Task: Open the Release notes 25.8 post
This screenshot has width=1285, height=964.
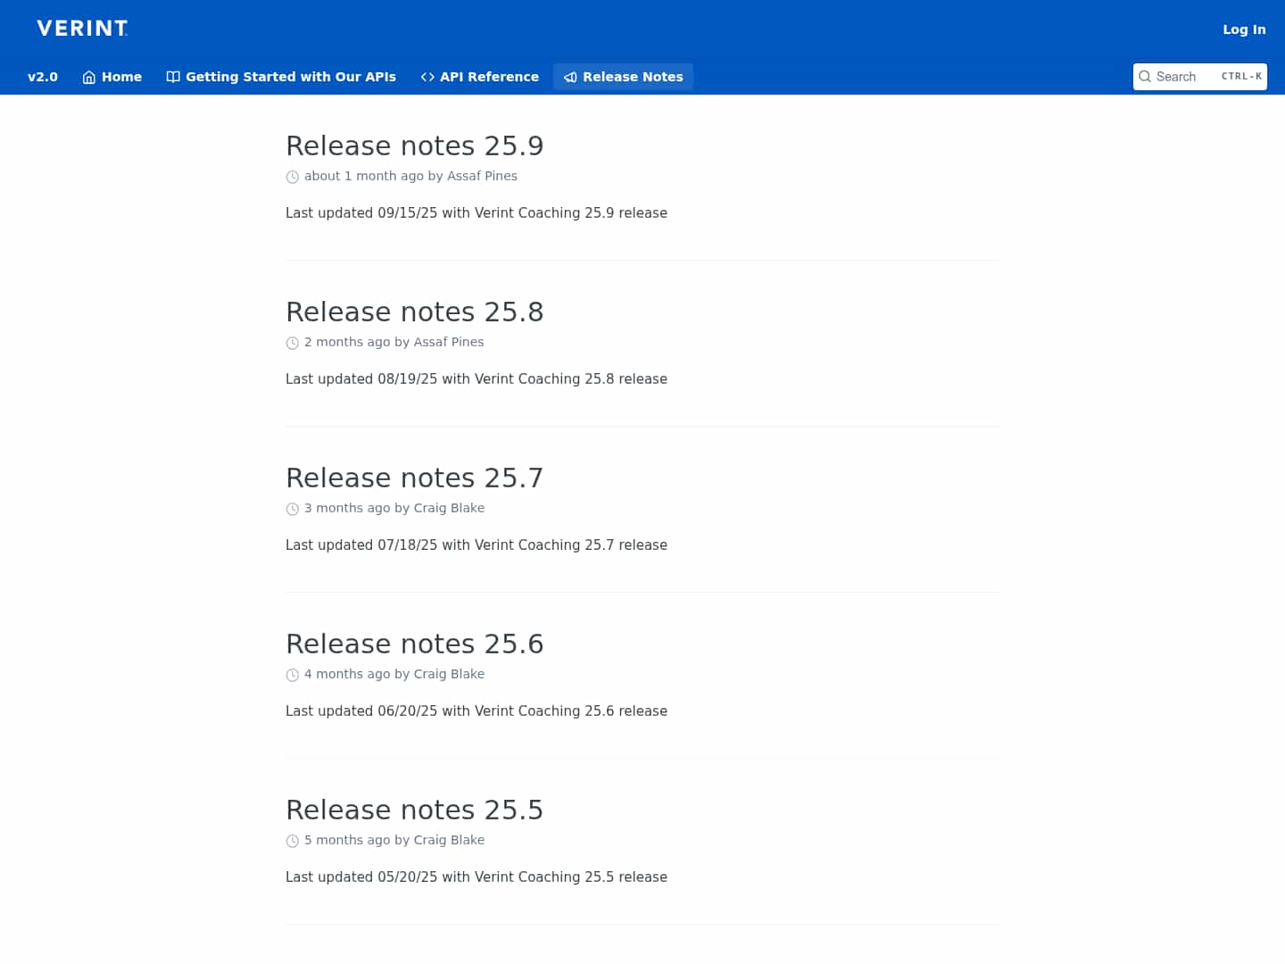Action: pyautogui.click(x=415, y=312)
